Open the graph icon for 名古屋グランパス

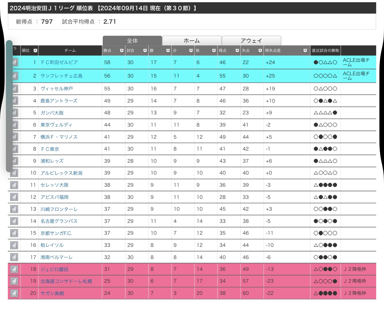(x=14, y=221)
